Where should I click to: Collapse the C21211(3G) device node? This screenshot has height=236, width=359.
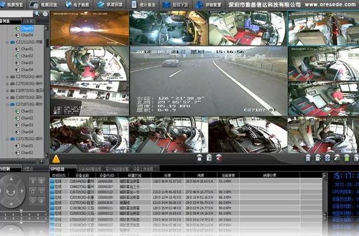tap(7, 42)
